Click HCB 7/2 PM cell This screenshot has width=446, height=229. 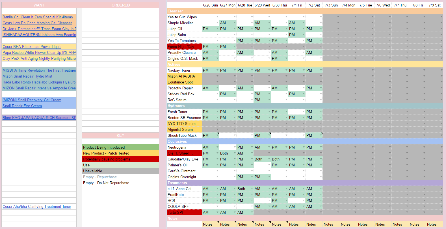(314, 201)
